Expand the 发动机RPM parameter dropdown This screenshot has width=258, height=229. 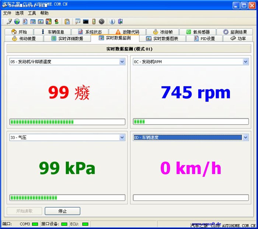coord(245,62)
